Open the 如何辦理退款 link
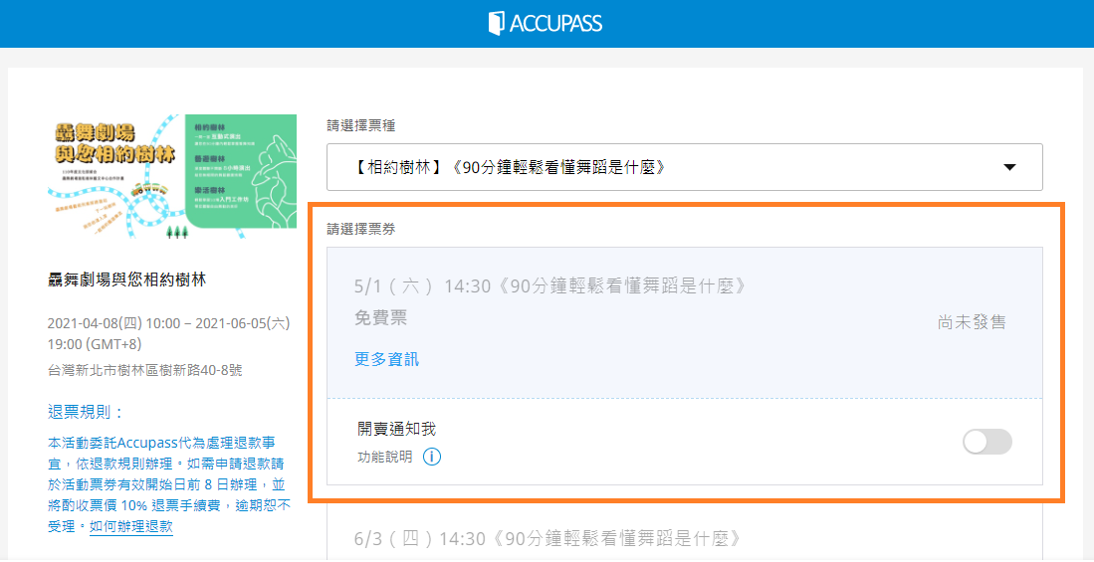Viewport: 1094px width, 562px height. [x=130, y=527]
